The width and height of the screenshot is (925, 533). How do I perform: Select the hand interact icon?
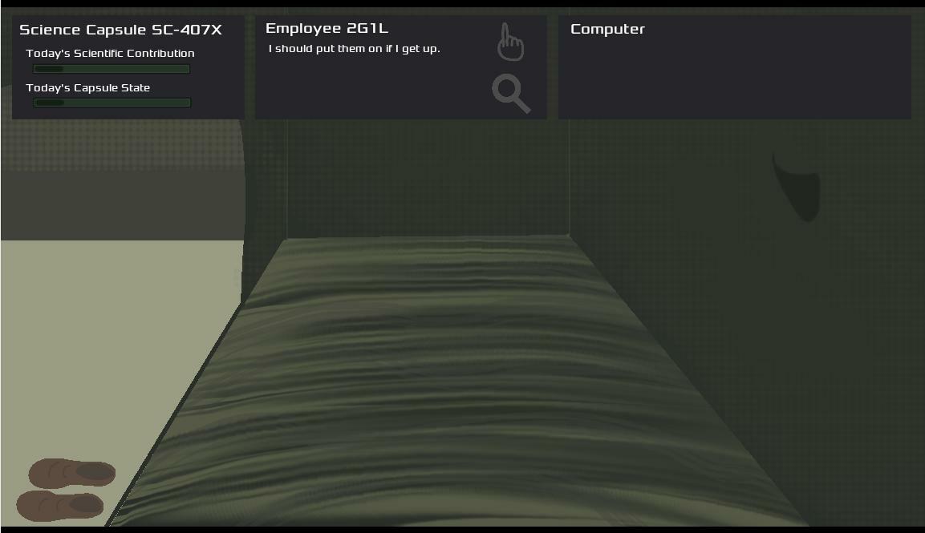pos(510,42)
